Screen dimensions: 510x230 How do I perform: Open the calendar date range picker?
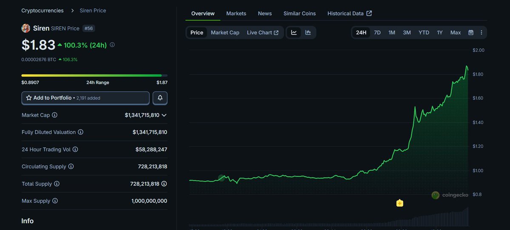tap(471, 32)
